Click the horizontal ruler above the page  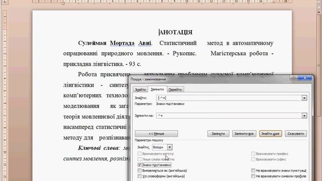[162, 2]
